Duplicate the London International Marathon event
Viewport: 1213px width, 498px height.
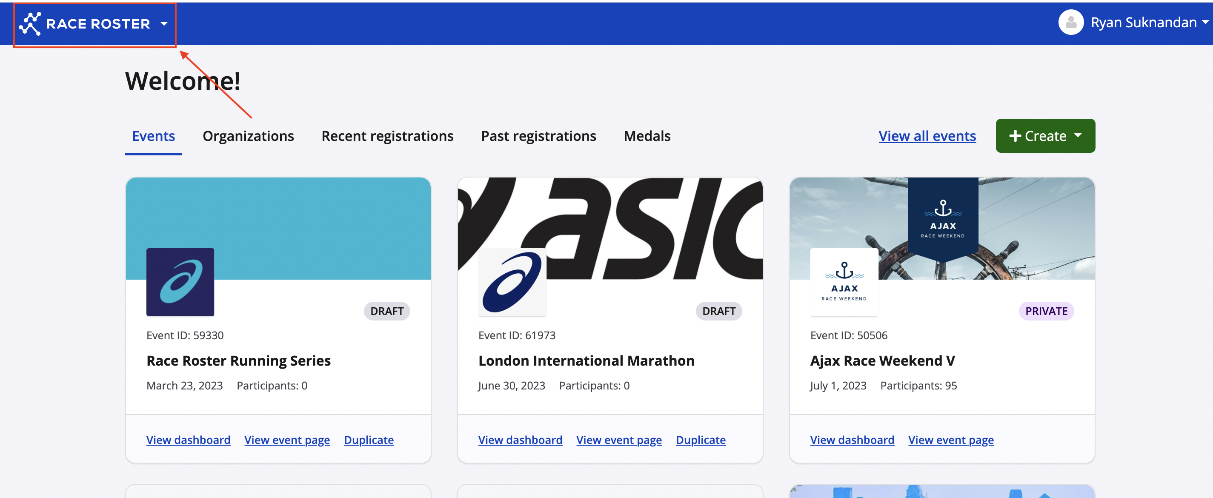coord(700,440)
